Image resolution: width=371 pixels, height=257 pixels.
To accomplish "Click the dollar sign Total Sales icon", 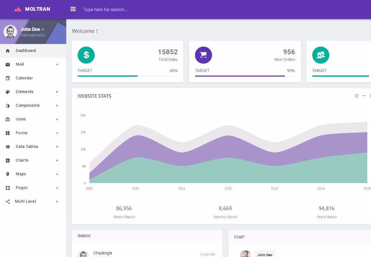I will [86, 55].
